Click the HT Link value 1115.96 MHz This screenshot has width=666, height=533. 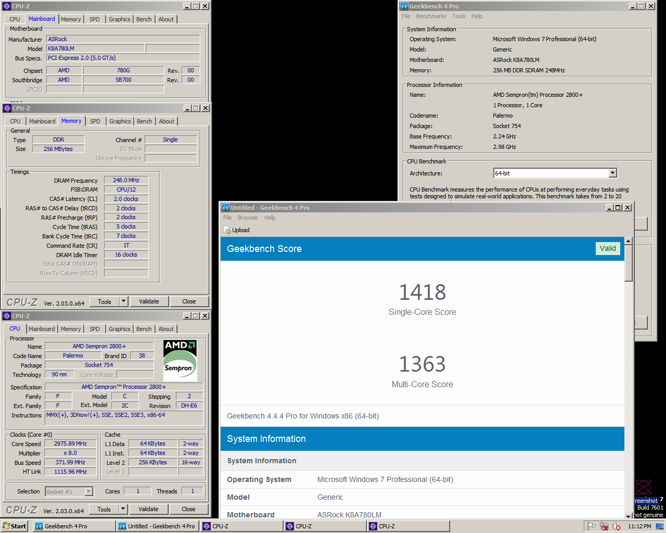(x=70, y=472)
